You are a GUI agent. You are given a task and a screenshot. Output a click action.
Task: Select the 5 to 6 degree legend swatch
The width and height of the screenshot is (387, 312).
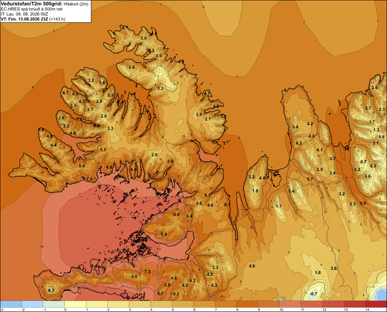point(183,304)
